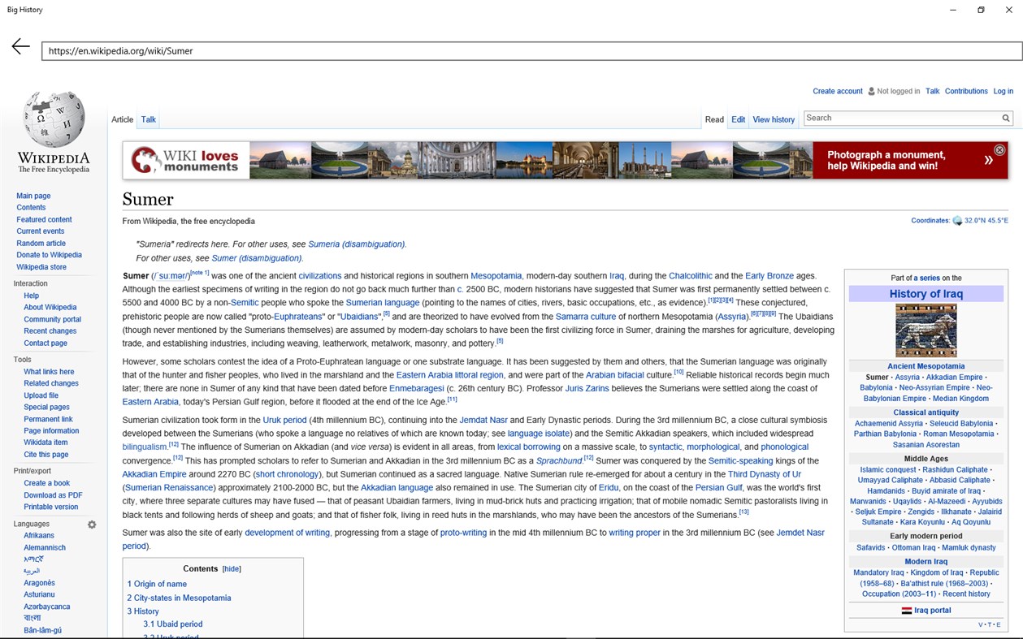The image size is (1023, 639).
Task: Select Alemannisch language link
Action: [45, 548]
